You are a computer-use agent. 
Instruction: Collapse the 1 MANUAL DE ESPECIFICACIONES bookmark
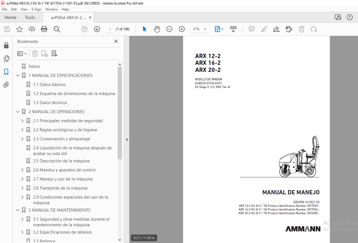(18, 76)
